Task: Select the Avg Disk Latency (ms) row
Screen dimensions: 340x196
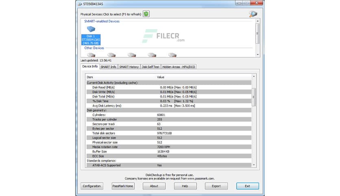Action: pos(169,106)
